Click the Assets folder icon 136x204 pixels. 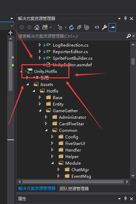tap(36, 84)
